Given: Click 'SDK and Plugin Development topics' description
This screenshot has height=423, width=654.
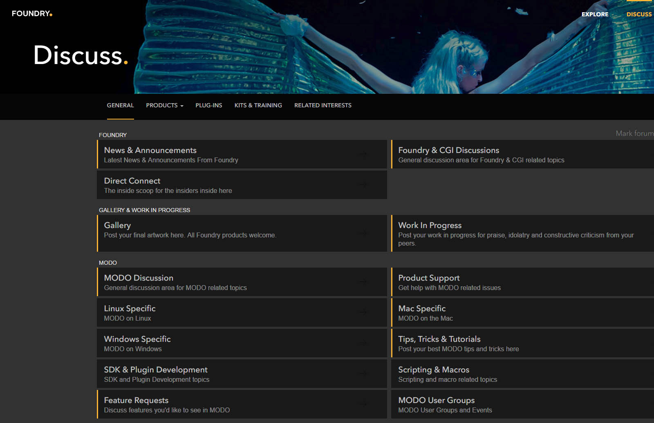Looking at the screenshot, I should click(x=157, y=379).
